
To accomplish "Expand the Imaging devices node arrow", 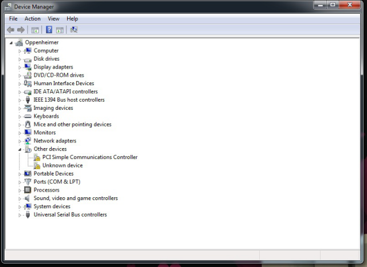I will coord(19,108).
